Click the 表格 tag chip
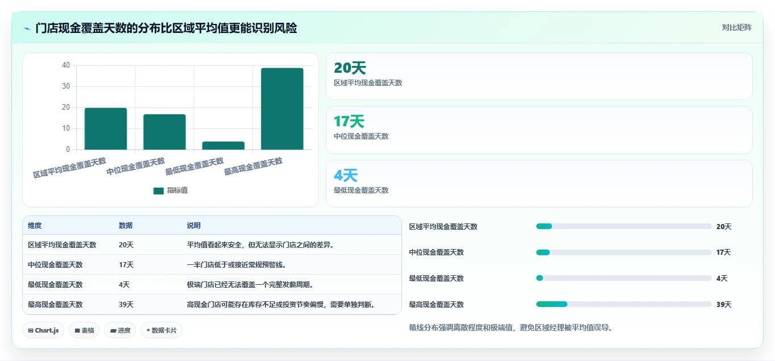 coord(84,330)
